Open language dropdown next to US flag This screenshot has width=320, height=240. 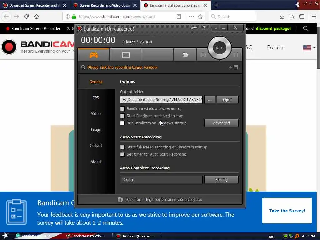tap(314, 48)
